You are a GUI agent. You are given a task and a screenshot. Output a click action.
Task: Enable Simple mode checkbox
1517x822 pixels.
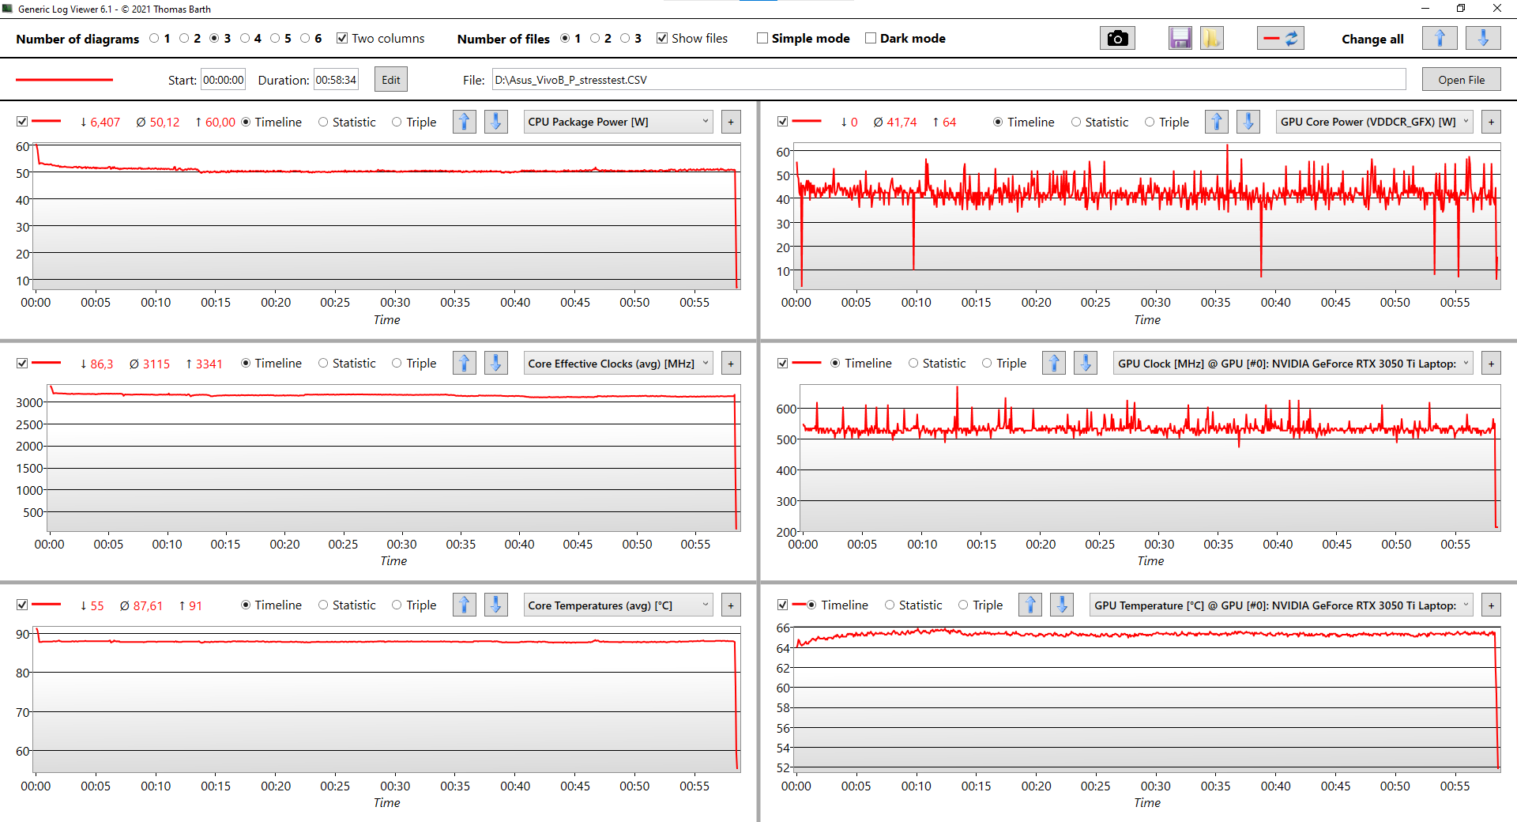click(762, 38)
